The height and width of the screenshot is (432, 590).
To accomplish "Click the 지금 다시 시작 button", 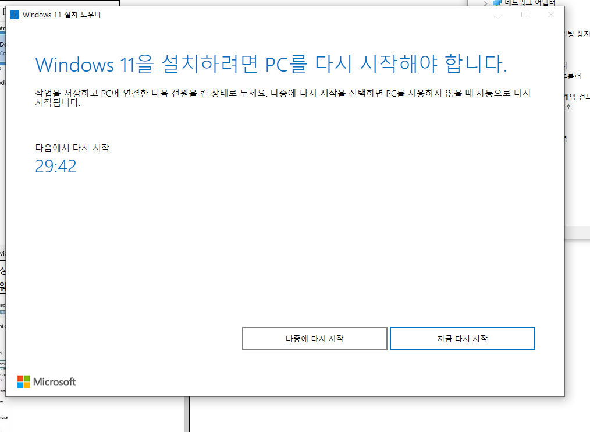I will click(462, 338).
